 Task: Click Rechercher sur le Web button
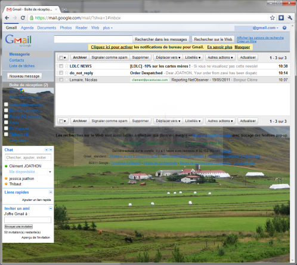point(213,39)
